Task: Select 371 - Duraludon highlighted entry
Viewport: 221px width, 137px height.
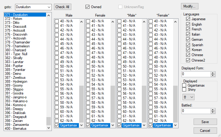Action: pos(25,15)
